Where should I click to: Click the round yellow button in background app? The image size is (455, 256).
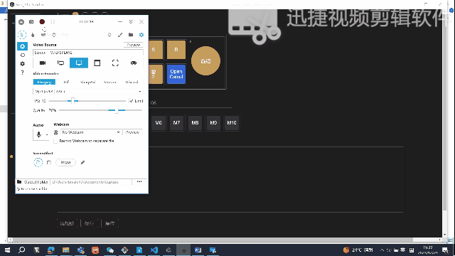(205, 61)
